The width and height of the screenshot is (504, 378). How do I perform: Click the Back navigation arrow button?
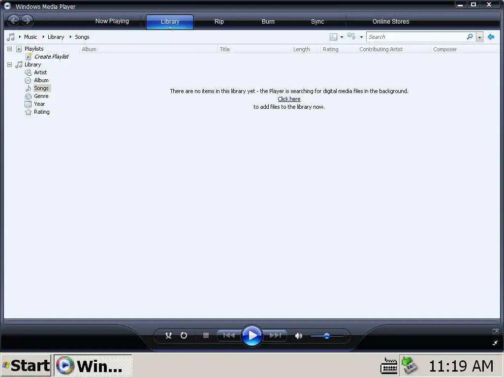tap(13, 21)
